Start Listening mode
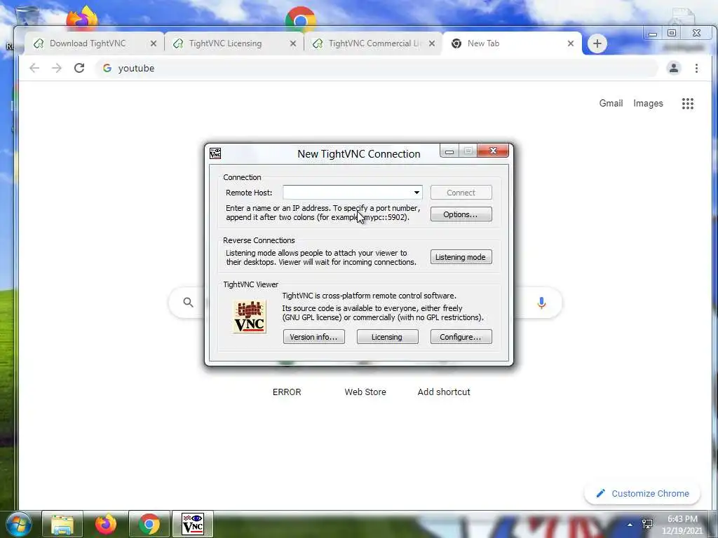The image size is (718, 538). tap(461, 257)
